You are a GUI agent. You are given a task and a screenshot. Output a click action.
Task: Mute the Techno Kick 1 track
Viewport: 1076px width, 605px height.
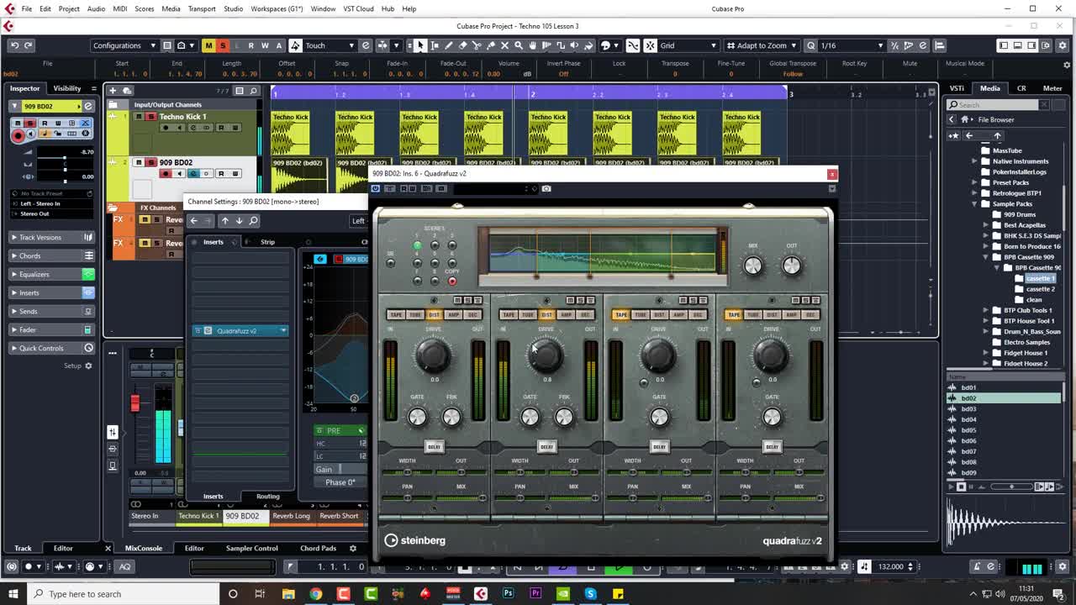[x=140, y=117]
